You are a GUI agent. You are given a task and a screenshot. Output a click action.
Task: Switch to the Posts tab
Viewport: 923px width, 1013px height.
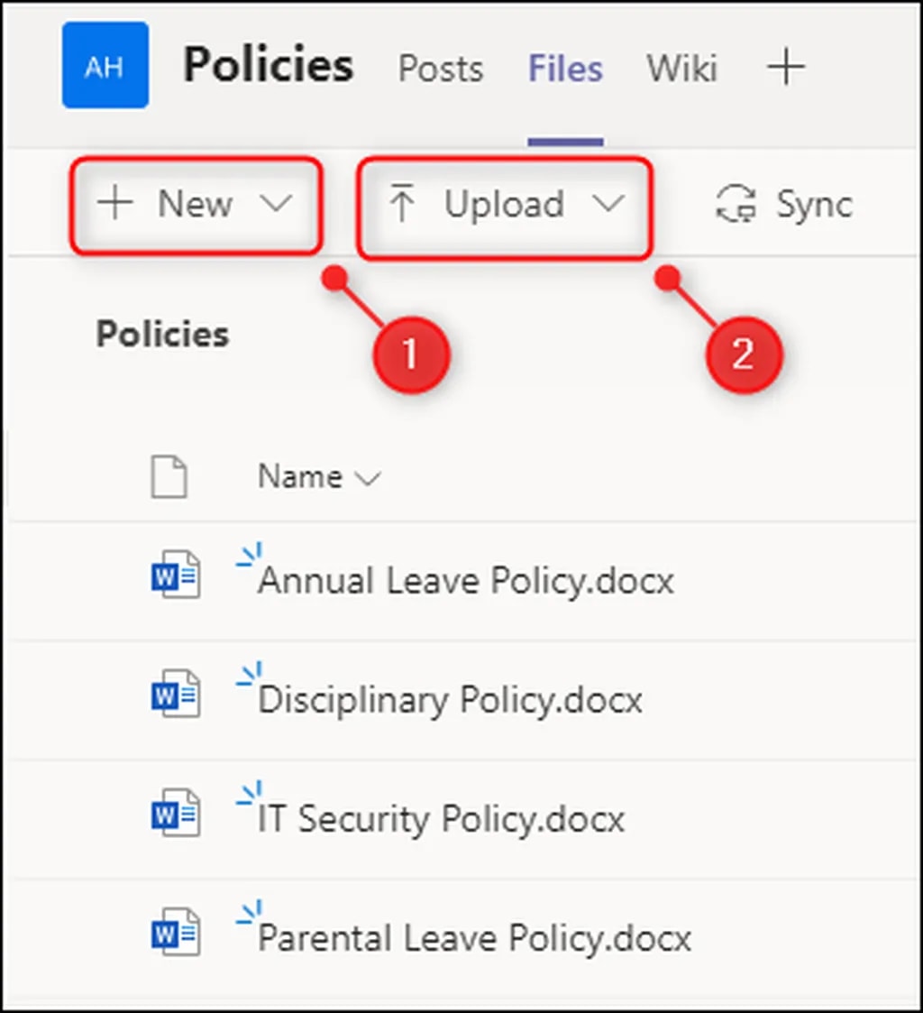pyautogui.click(x=441, y=69)
